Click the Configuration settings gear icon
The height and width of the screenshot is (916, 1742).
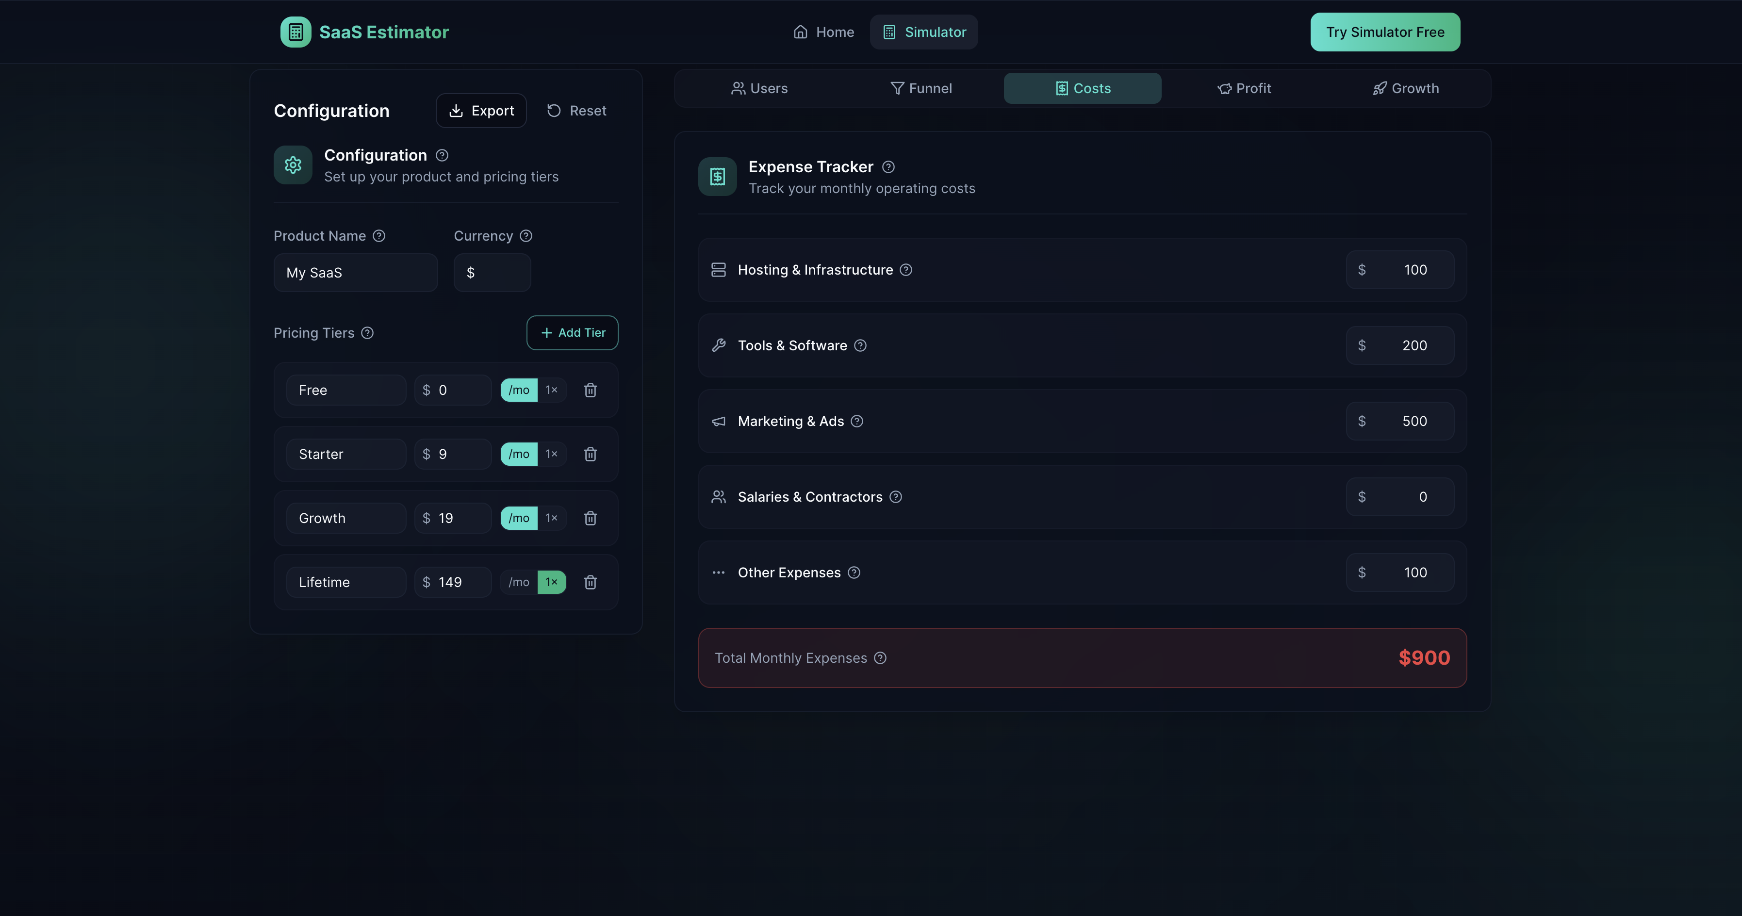click(293, 164)
